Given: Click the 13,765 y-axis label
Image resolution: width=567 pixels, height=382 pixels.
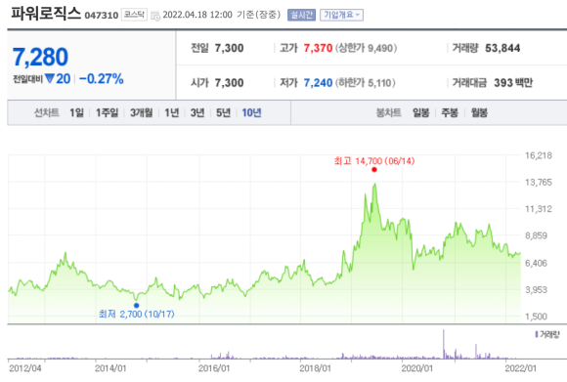Looking at the screenshot, I should click(x=539, y=183).
